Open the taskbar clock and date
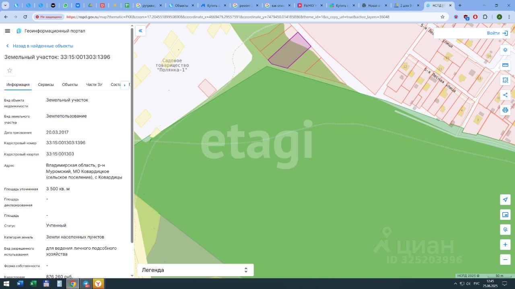This screenshot has width=515, height=289. tap(490, 283)
